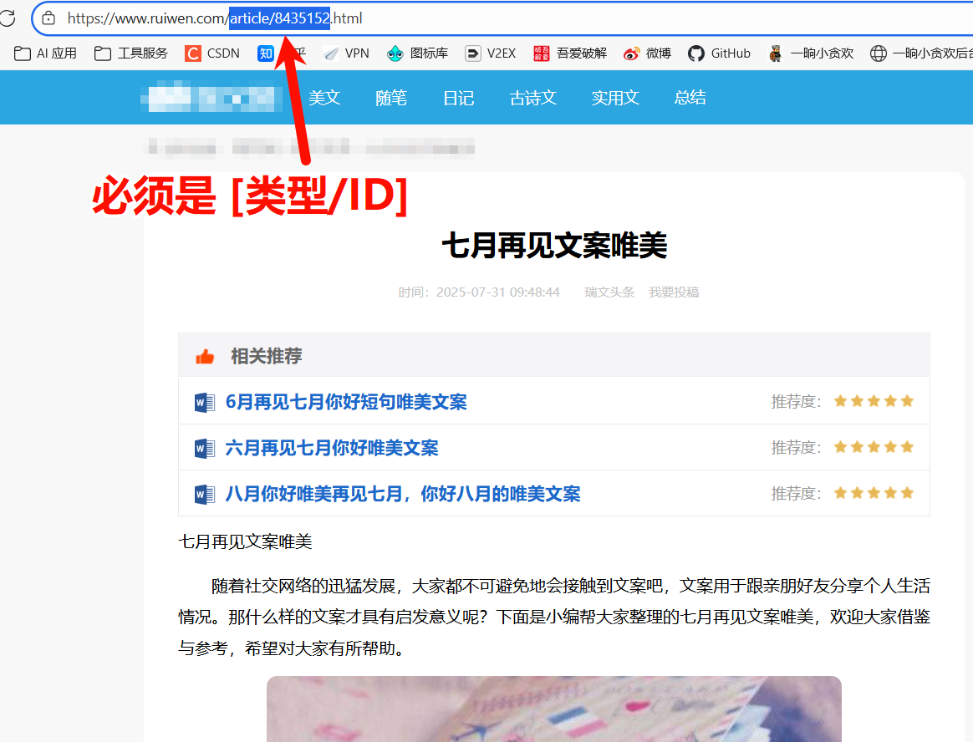
Task: Open article 八月你好唯美再见七月
Action: click(x=402, y=494)
